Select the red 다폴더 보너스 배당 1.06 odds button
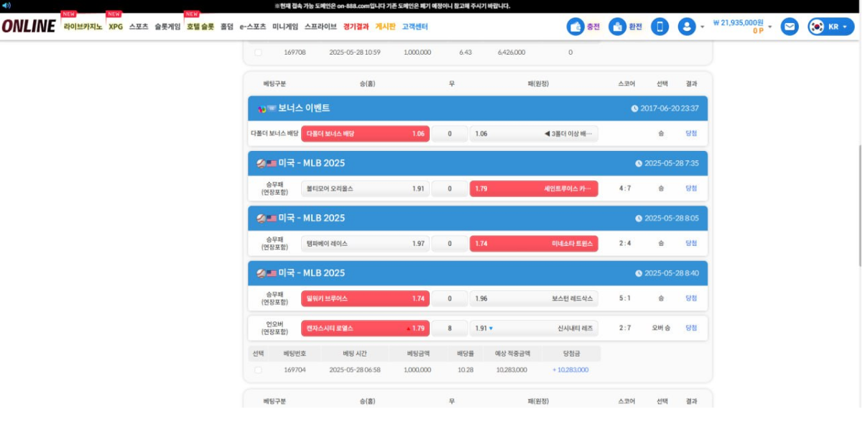Screen dimensions: 865x422 365,134
